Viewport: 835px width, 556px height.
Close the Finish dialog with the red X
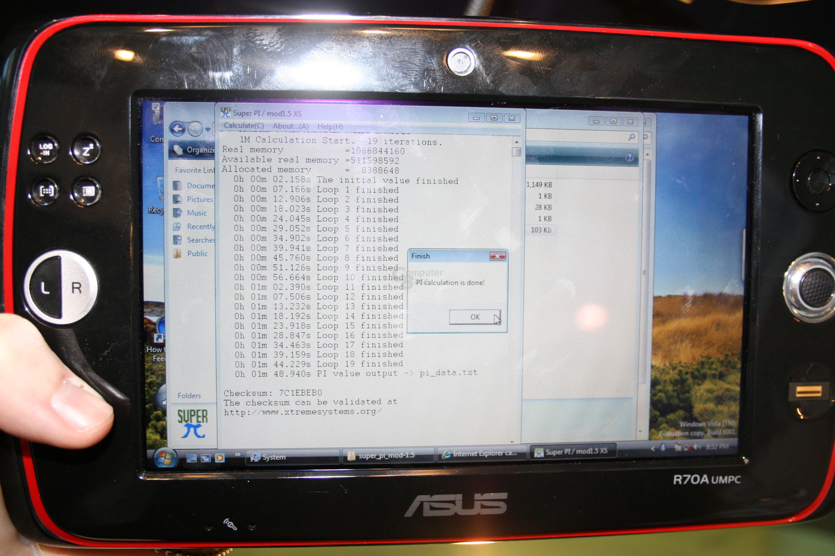pos(497,256)
